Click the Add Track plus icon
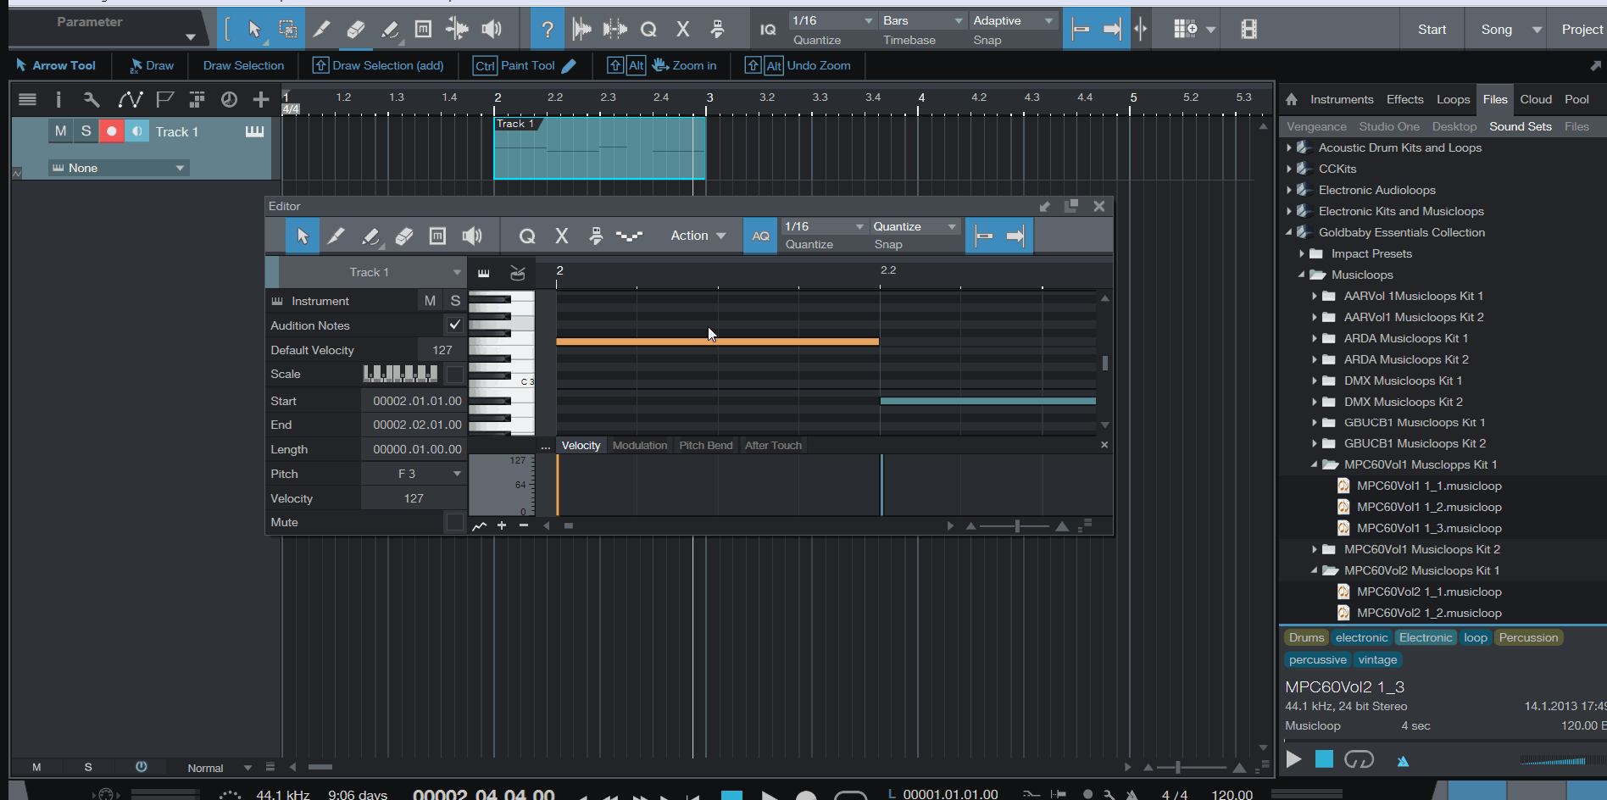The image size is (1607, 800). 261,100
